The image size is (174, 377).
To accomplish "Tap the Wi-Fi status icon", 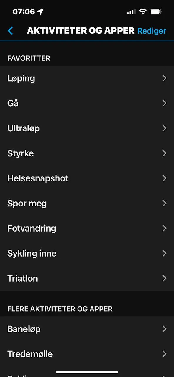I will point(143,12).
